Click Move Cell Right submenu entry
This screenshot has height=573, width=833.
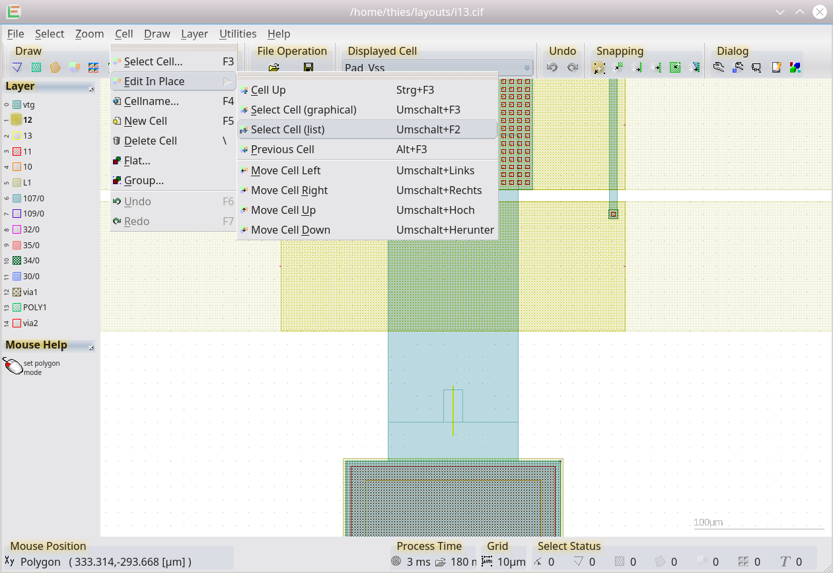(x=367, y=190)
